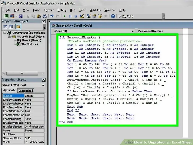Switch to the Categorized properties tab

[26, 91]
